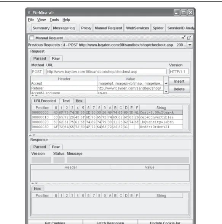Screen dimensions: 222x224
Task: Open the Help menu
Action: [66, 20]
